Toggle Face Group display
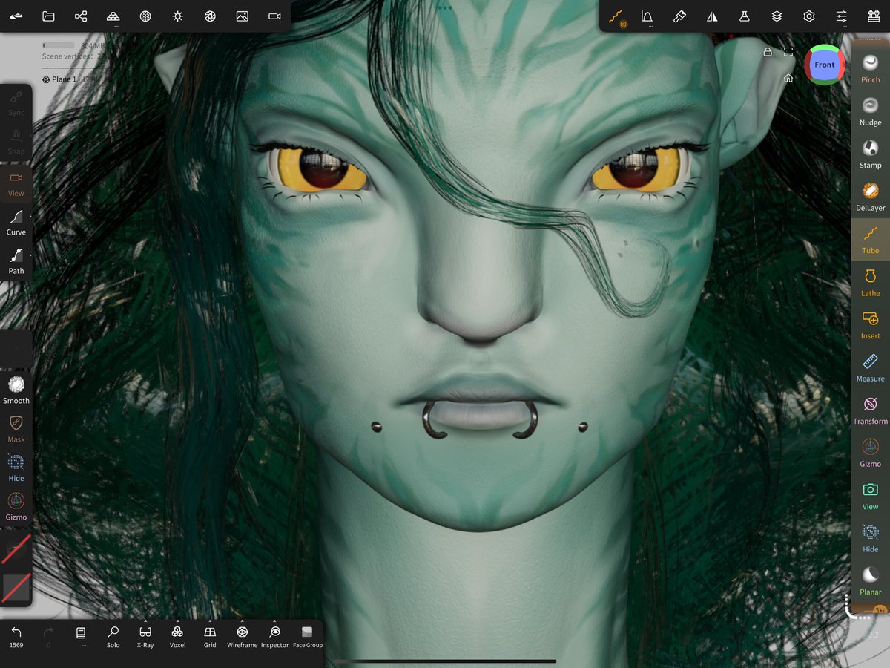The height and width of the screenshot is (668, 890). [x=307, y=636]
